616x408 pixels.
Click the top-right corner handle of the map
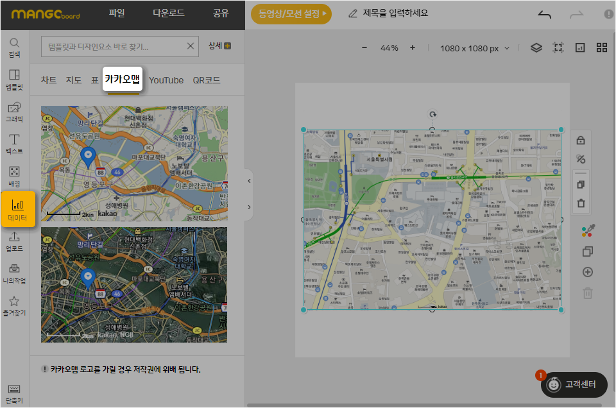pyautogui.click(x=561, y=130)
